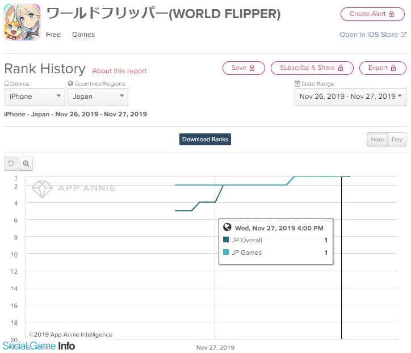Click the ©2019 App Annie Intelligence text
Image resolution: width=411 pixels, height=353 pixels.
point(70,334)
